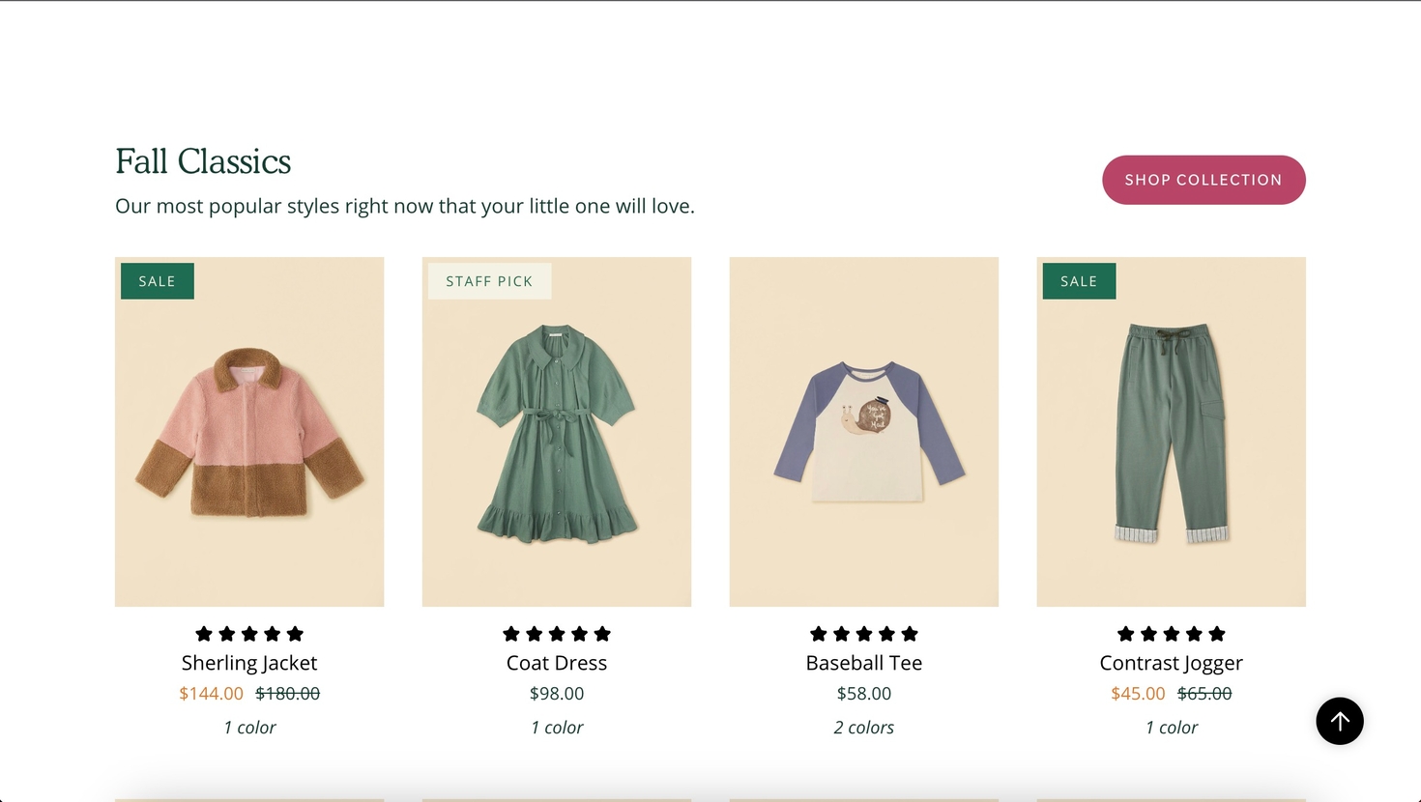
Task: Click the Staff Pick badge on Coat Dress
Action: click(489, 281)
